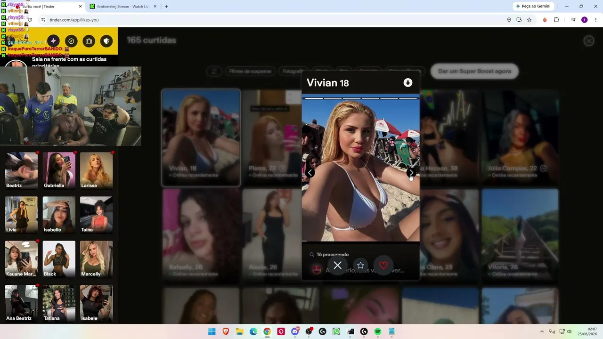Click the '165 curtidas' heading
The width and height of the screenshot is (603, 339).
click(x=151, y=40)
